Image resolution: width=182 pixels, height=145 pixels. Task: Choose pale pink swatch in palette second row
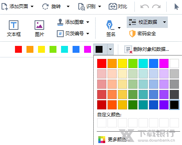click(x=102, y=74)
